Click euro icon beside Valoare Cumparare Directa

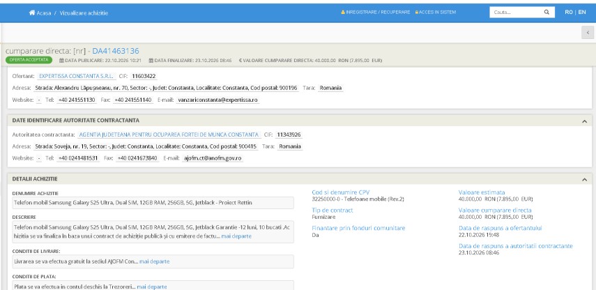pyautogui.click(x=240, y=61)
